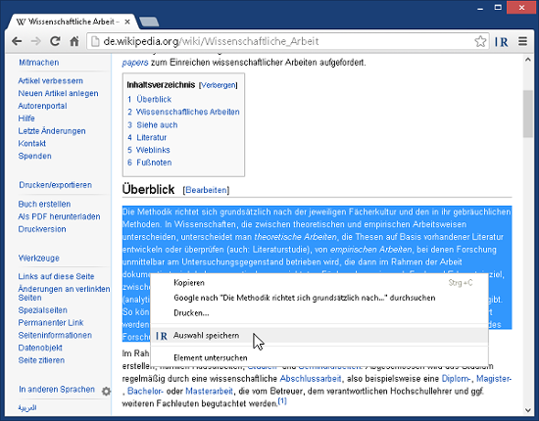Click Auswahl speichern in context menu
This screenshot has width=539, height=421.
click(319, 336)
